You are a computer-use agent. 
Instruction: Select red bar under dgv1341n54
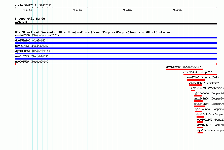tap(198, 101)
